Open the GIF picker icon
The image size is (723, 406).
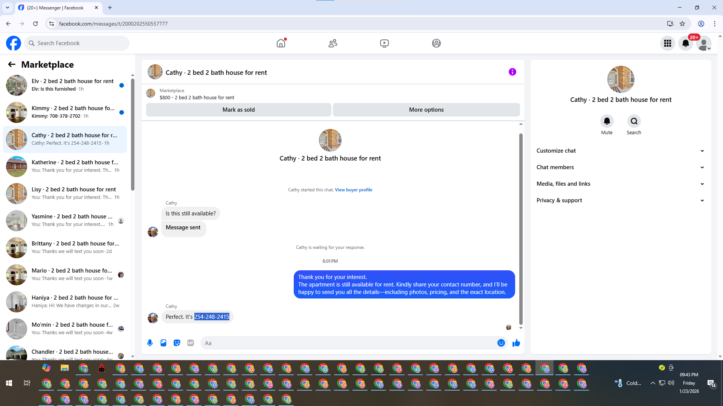point(191,343)
